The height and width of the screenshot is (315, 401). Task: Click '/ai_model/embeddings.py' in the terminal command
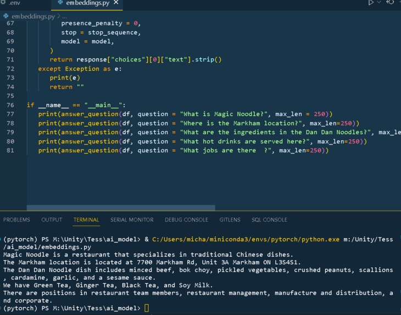[47, 247]
